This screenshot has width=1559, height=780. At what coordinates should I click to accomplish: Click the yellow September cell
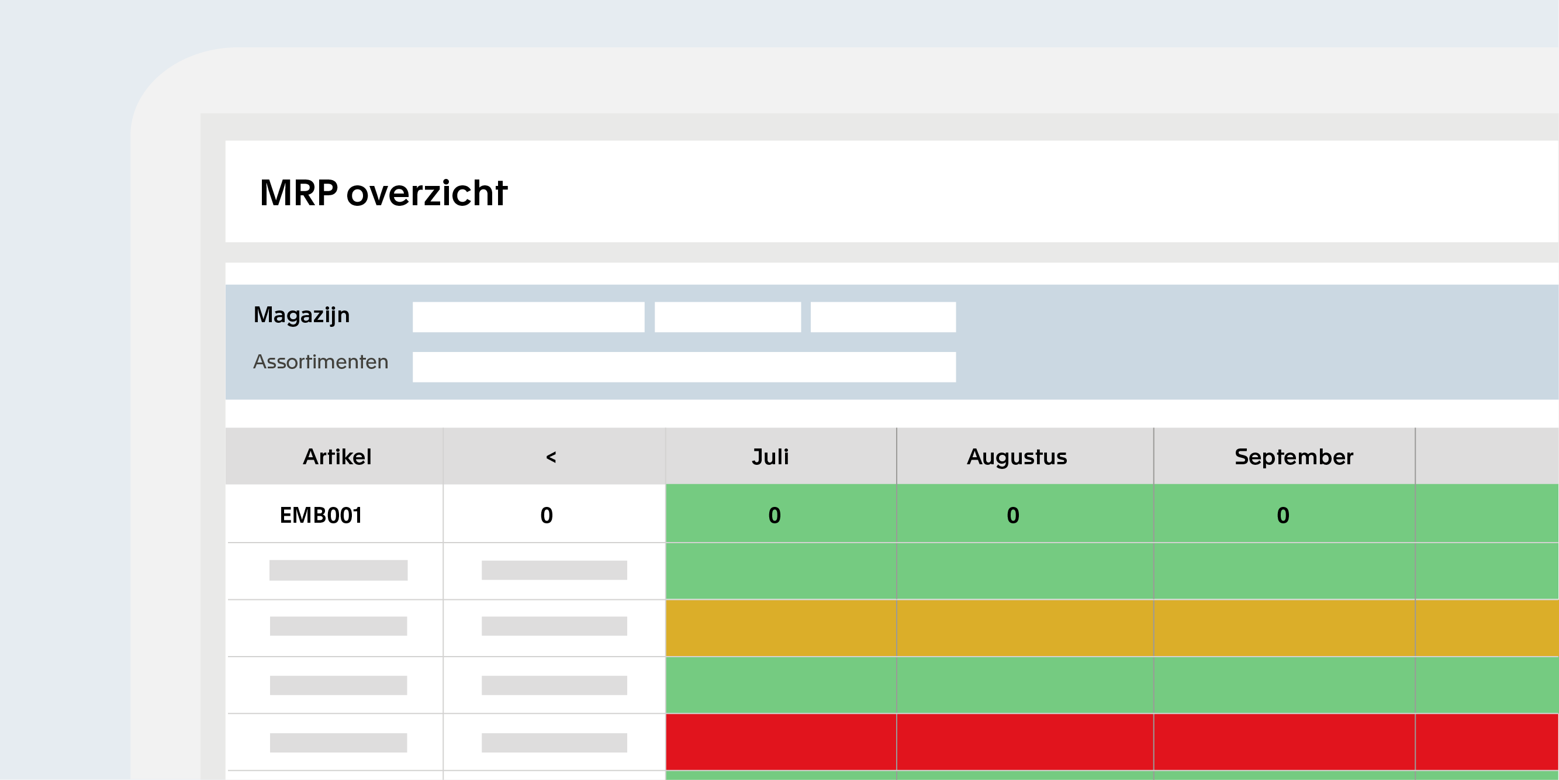[x=1284, y=628]
